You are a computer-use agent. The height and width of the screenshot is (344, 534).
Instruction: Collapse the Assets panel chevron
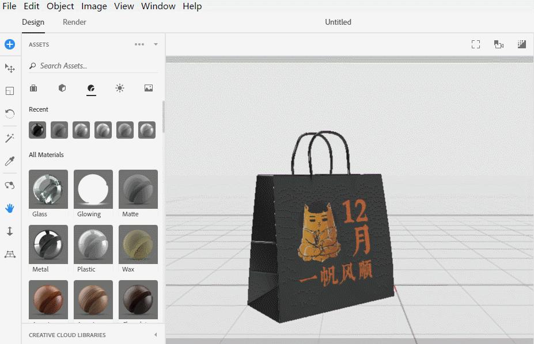pyautogui.click(x=154, y=44)
